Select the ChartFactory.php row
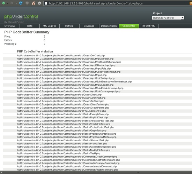The width and height of the screenshot is (192, 174). 97,104
